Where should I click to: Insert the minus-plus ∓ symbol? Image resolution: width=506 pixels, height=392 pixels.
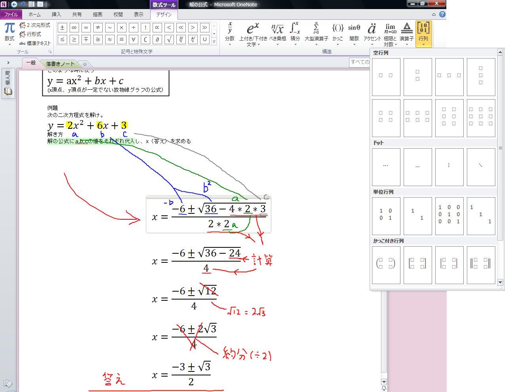click(x=86, y=39)
